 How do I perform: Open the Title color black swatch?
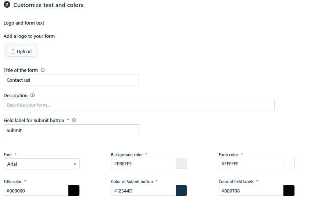[74, 191]
